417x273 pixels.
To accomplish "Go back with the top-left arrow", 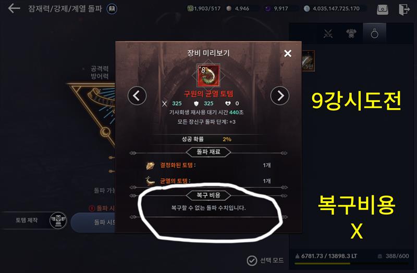I will point(14,8).
